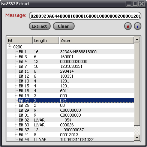
Task: Click value 293414
Action: click(x=67, y=71)
